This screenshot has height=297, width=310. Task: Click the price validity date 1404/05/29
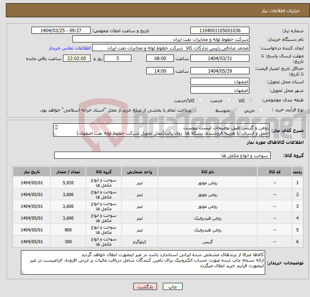coord(220,71)
